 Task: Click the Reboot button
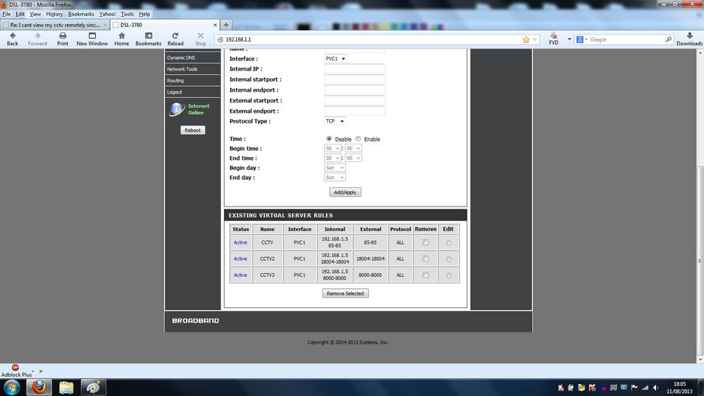click(x=192, y=130)
